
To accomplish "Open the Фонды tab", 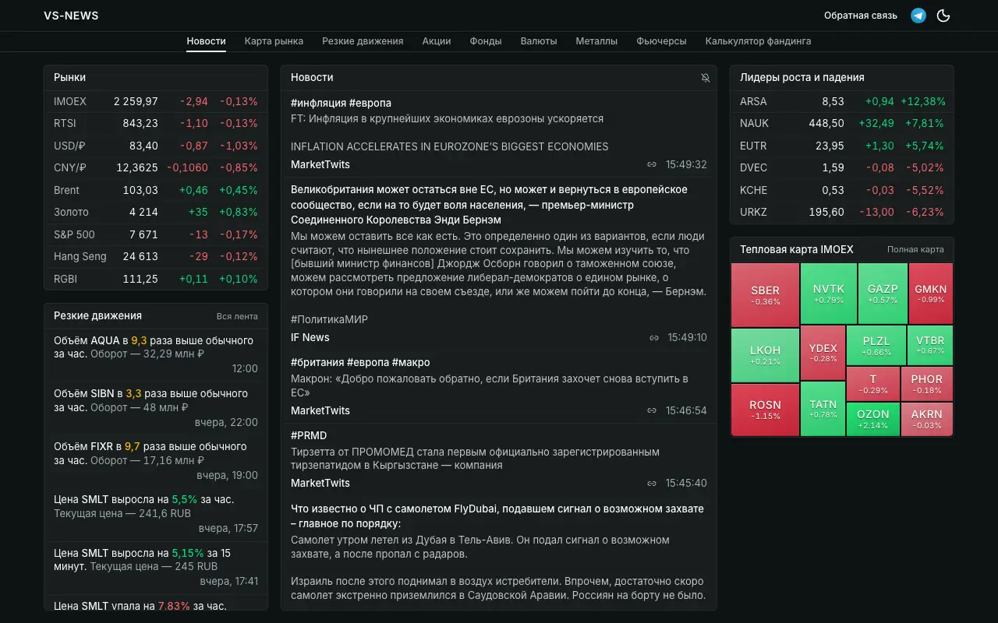I will 486,41.
